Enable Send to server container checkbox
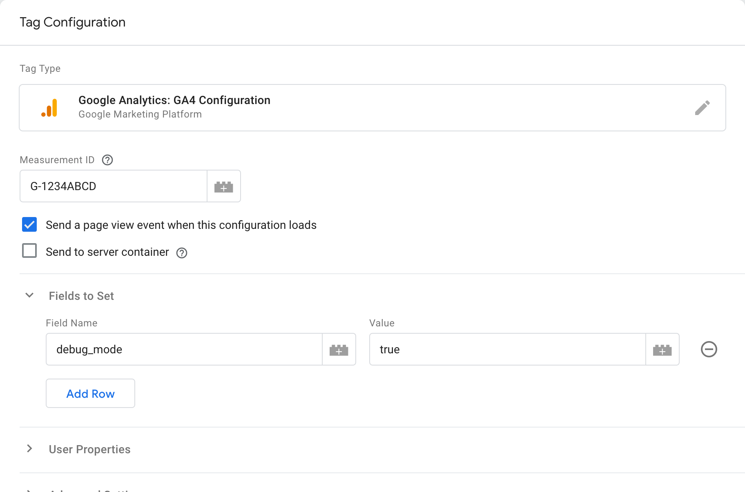The width and height of the screenshot is (745, 492). [x=29, y=251]
